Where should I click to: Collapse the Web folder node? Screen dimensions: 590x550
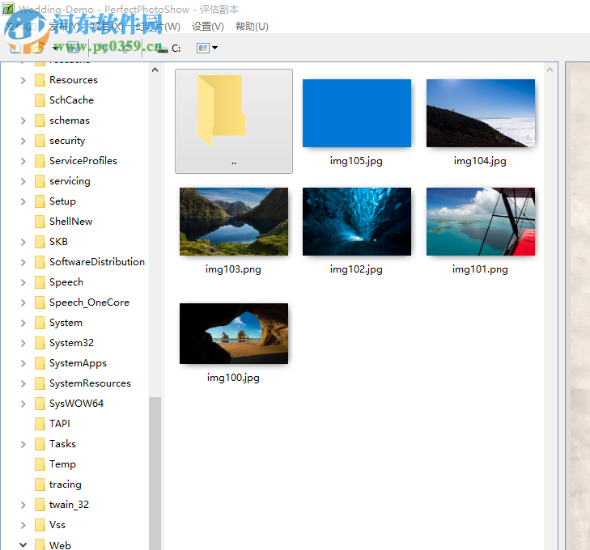click(23, 544)
